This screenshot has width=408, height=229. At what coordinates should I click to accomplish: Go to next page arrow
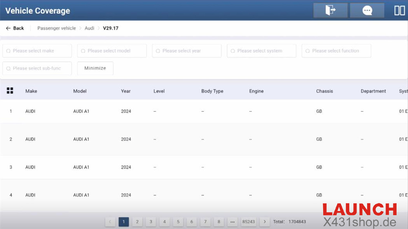coord(265,222)
